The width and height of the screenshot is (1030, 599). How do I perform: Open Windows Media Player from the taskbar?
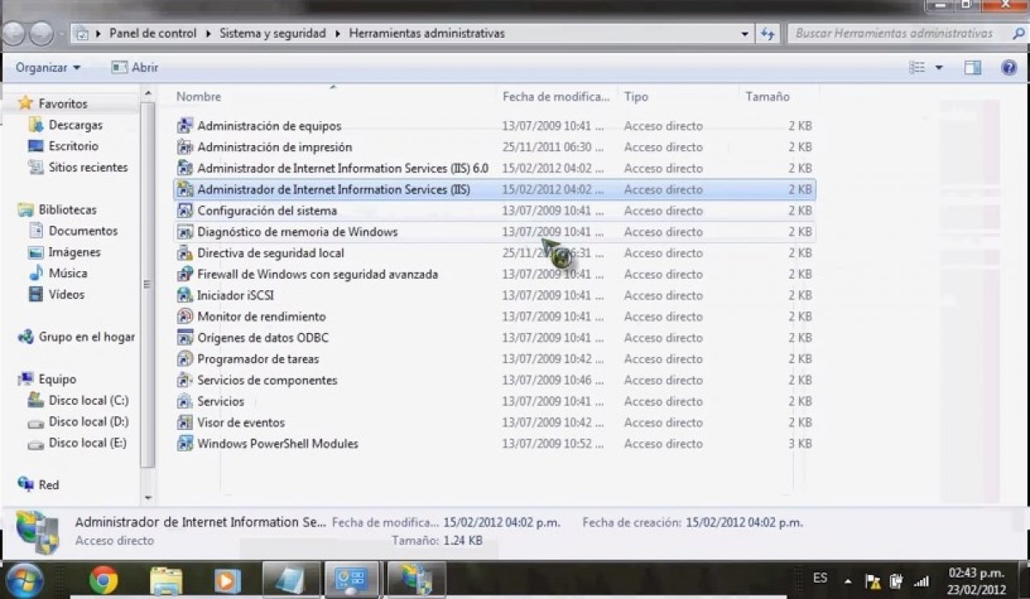click(227, 581)
